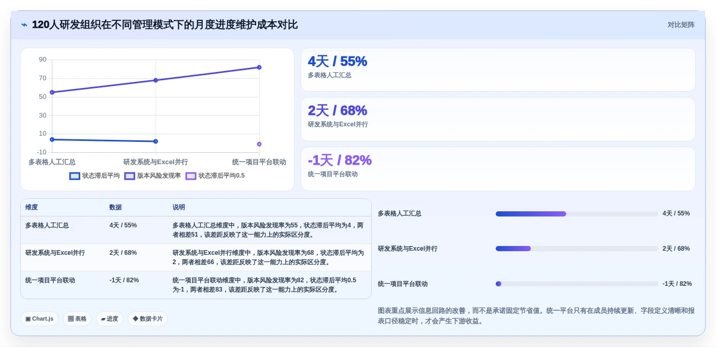Click the 68 point on the purple line
The height and width of the screenshot is (347, 716).
tap(156, 80)
